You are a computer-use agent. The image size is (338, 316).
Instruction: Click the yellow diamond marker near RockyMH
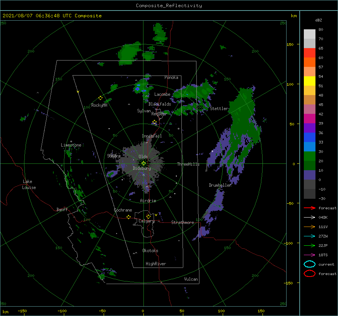point(100,98)
